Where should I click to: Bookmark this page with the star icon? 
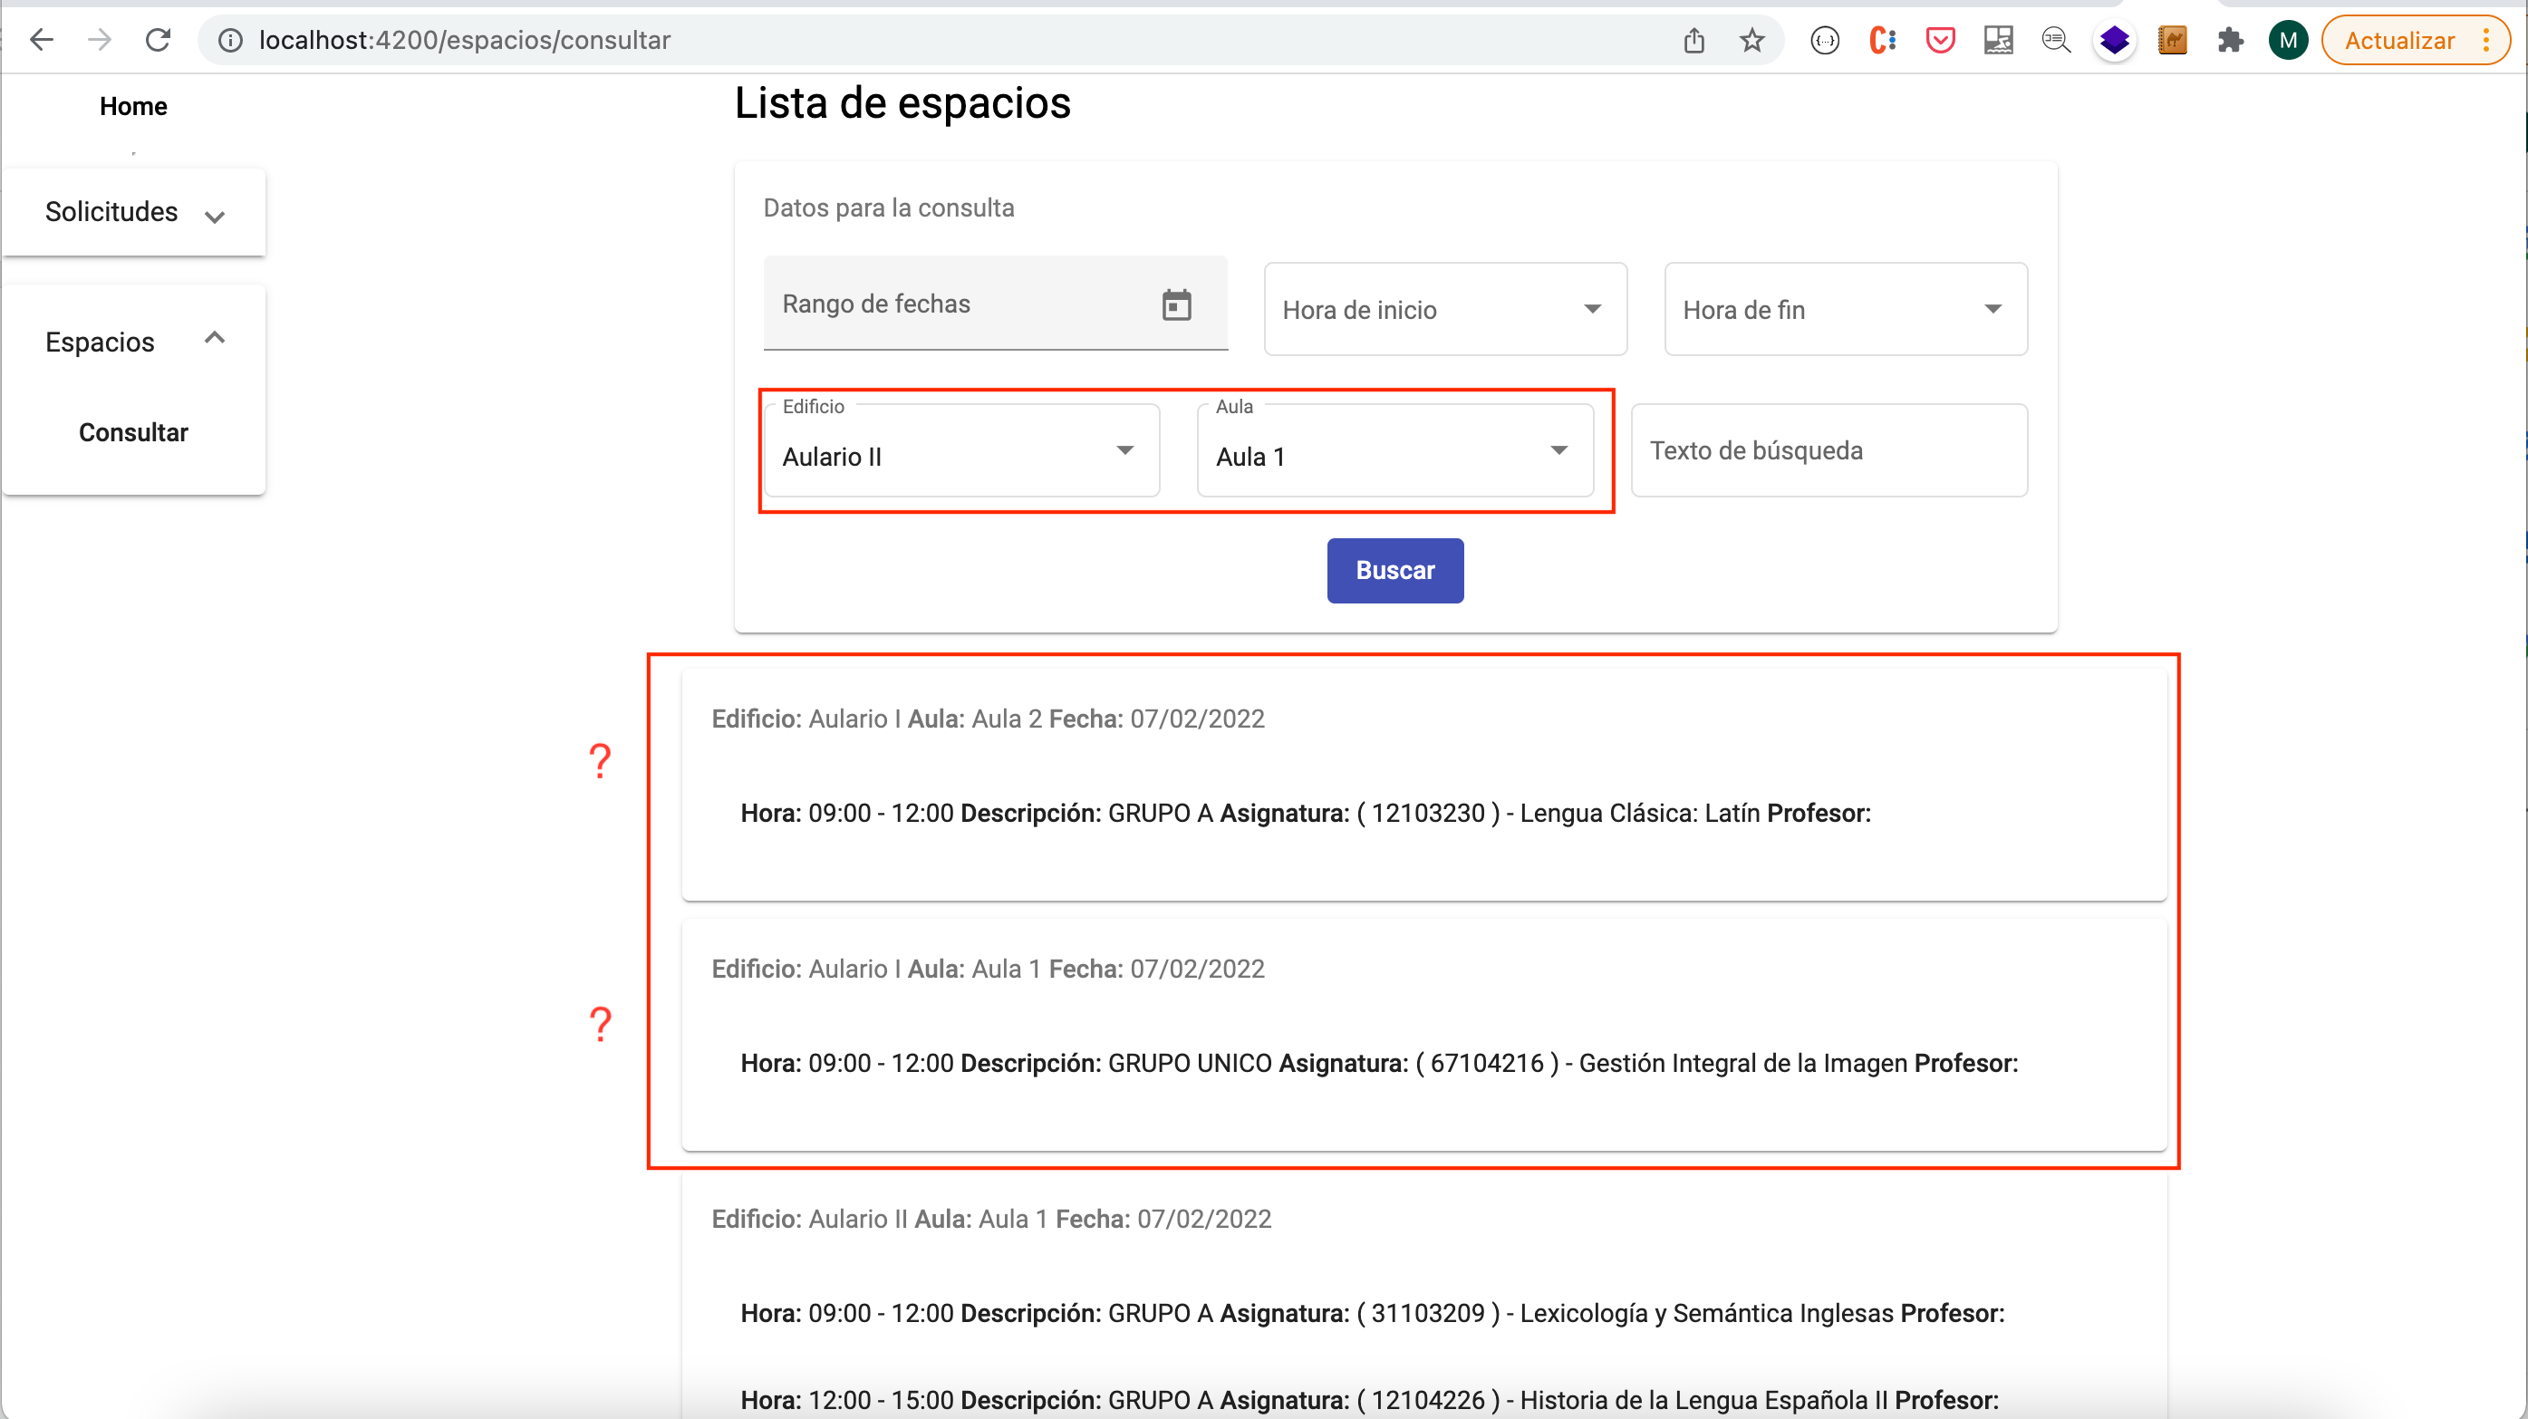pos(1751,40)
